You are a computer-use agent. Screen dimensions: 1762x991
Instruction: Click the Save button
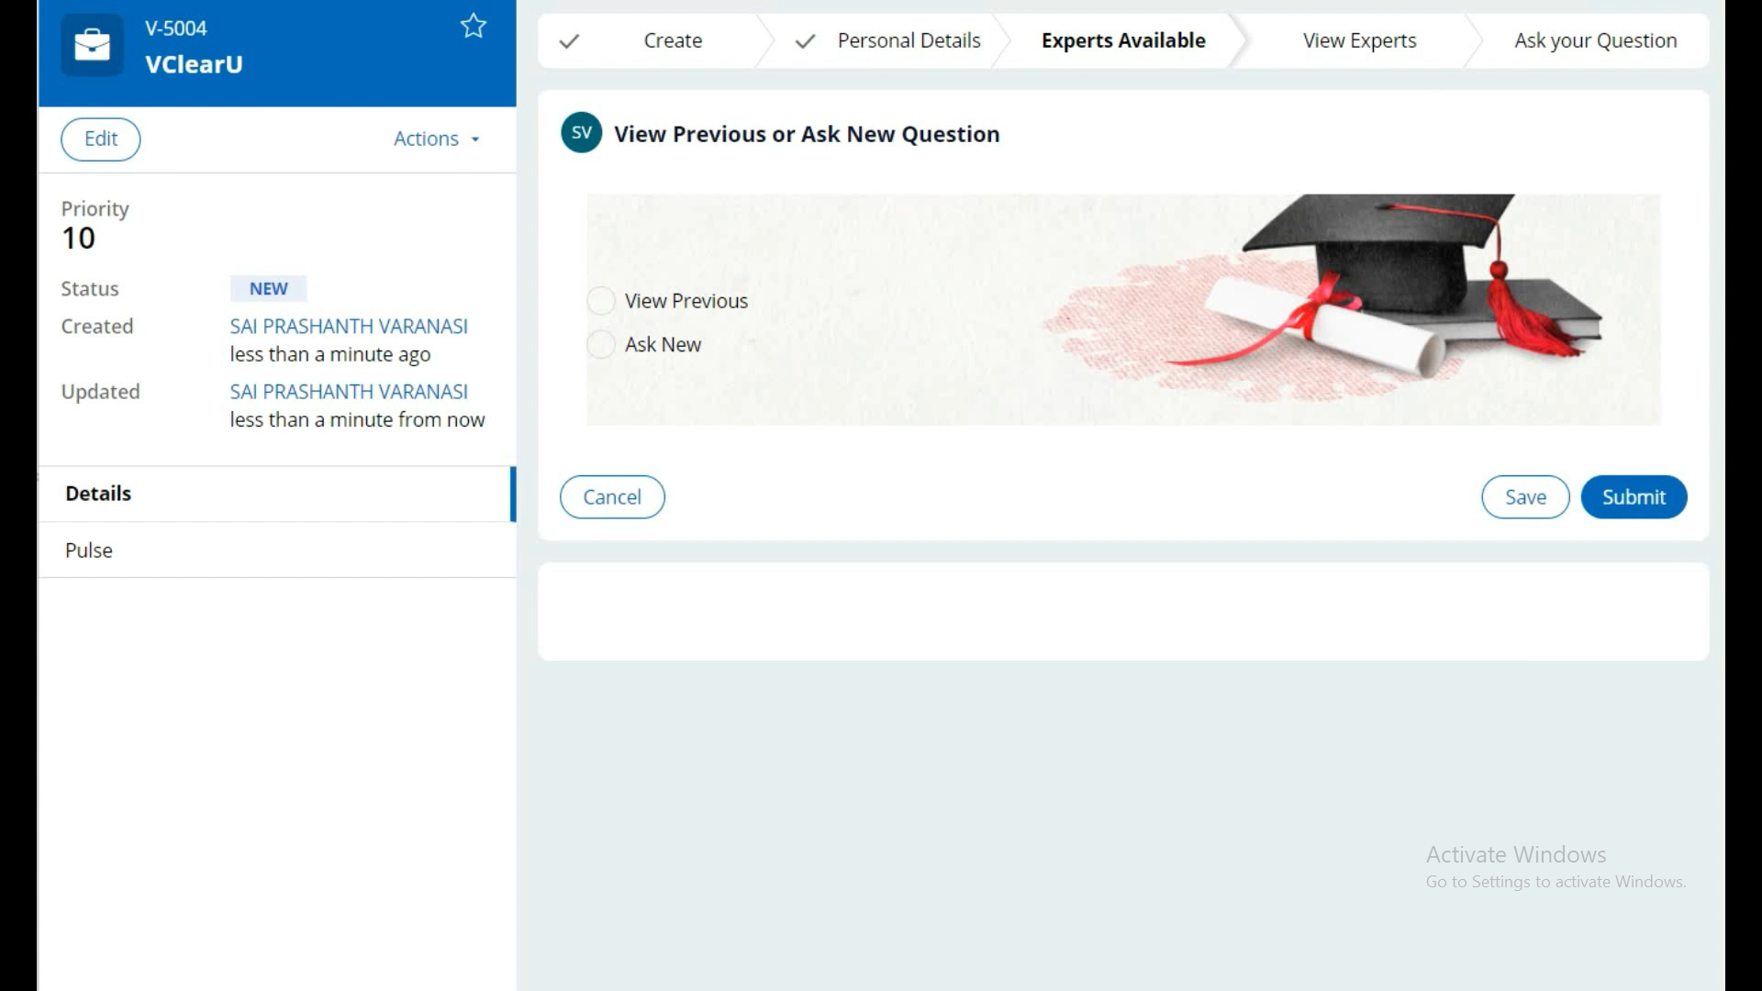click(1525, 497)
